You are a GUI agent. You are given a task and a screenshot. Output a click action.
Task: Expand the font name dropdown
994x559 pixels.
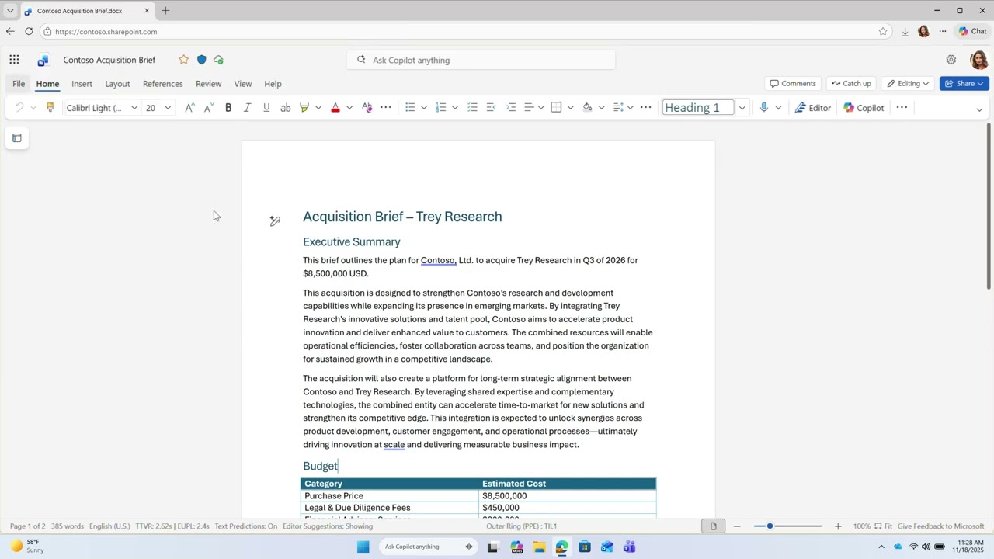134,108
